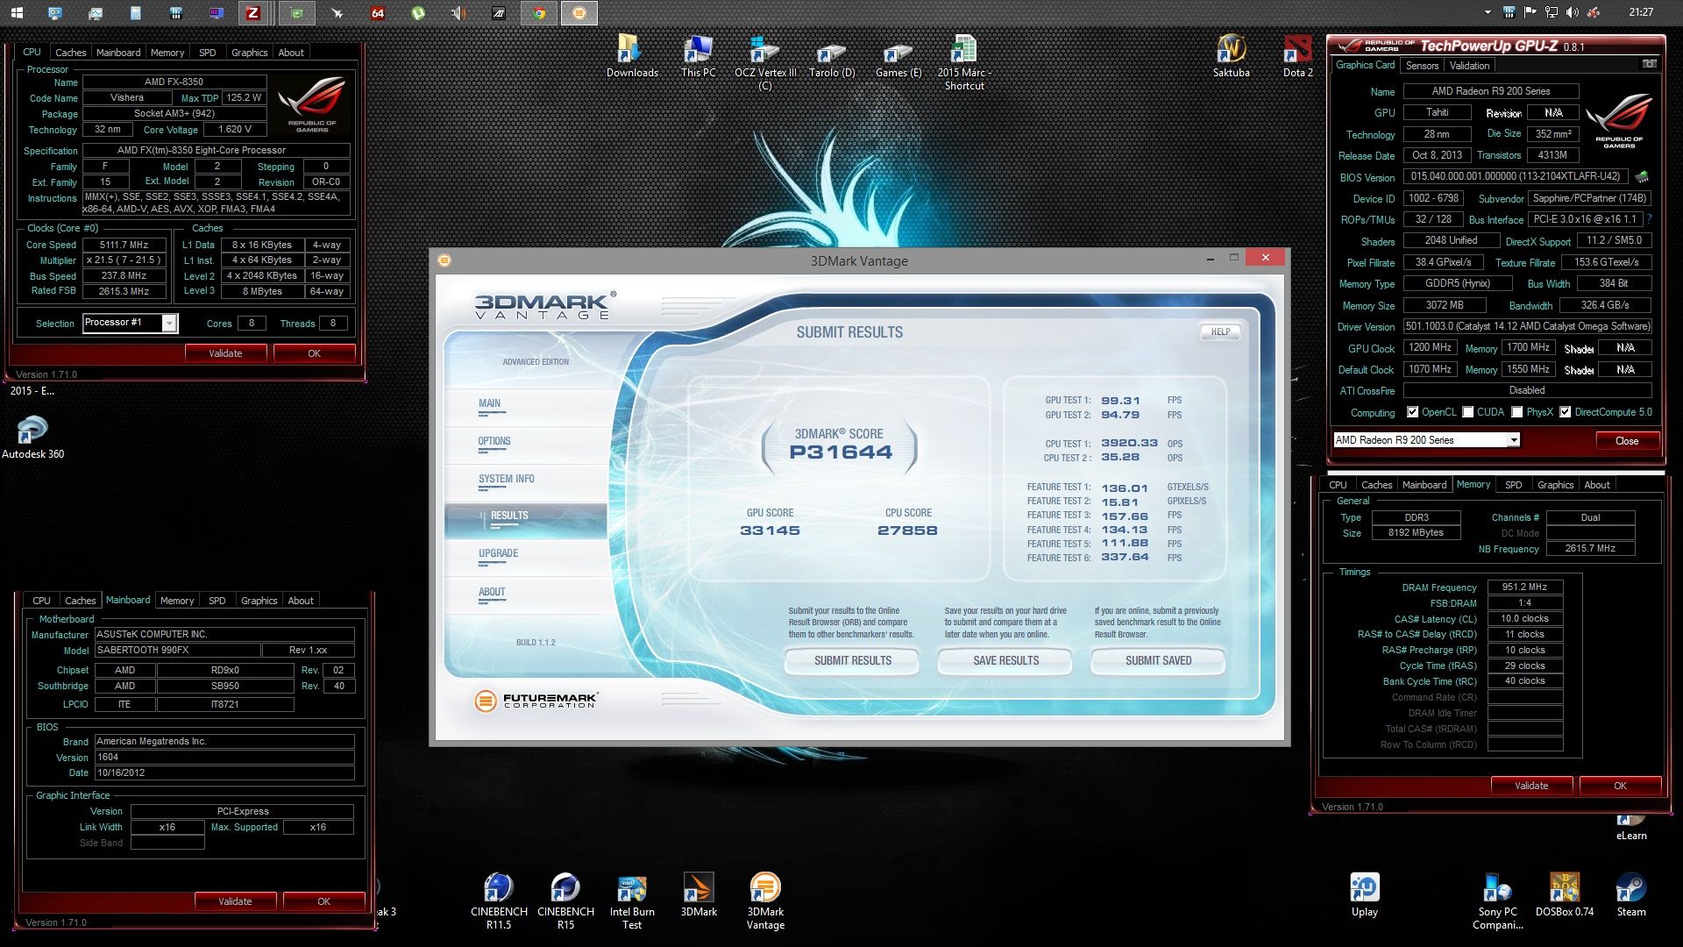Open the Windows Start button

click(x=17, y=12)
